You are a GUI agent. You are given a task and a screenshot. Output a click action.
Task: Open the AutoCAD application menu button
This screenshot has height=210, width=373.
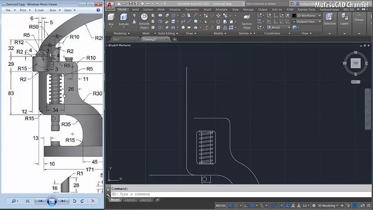pyautogui.click(x=110, y=5)
